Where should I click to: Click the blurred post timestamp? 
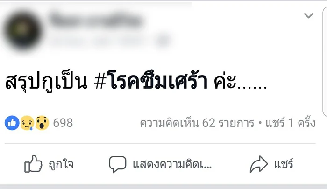pos(100,41)
